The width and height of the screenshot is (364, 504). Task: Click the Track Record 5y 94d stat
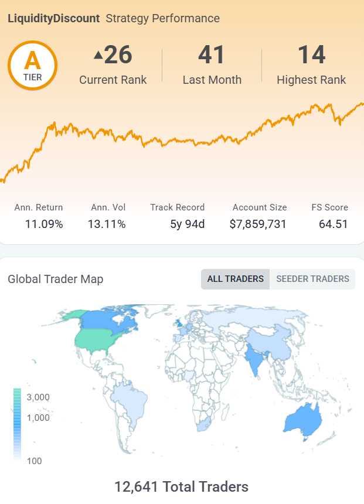tap(188, 224)
